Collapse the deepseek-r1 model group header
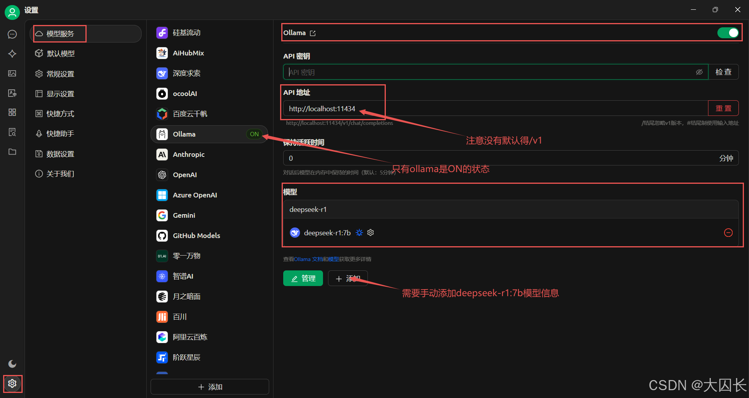This screenshot has height=398, width=749. point(511,210)
